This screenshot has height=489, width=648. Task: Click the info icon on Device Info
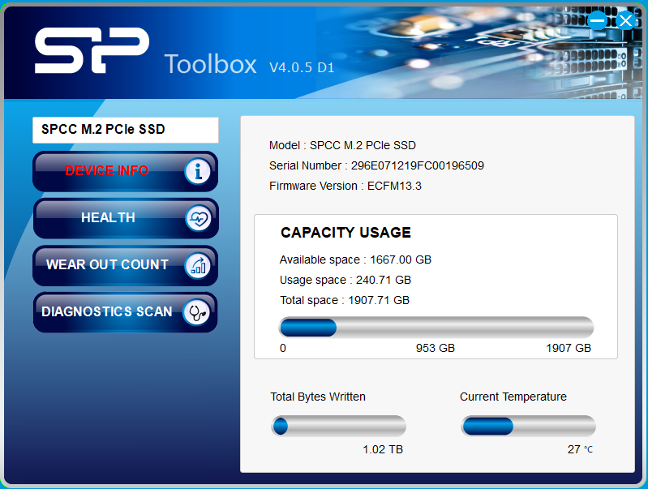coord(198,171)
